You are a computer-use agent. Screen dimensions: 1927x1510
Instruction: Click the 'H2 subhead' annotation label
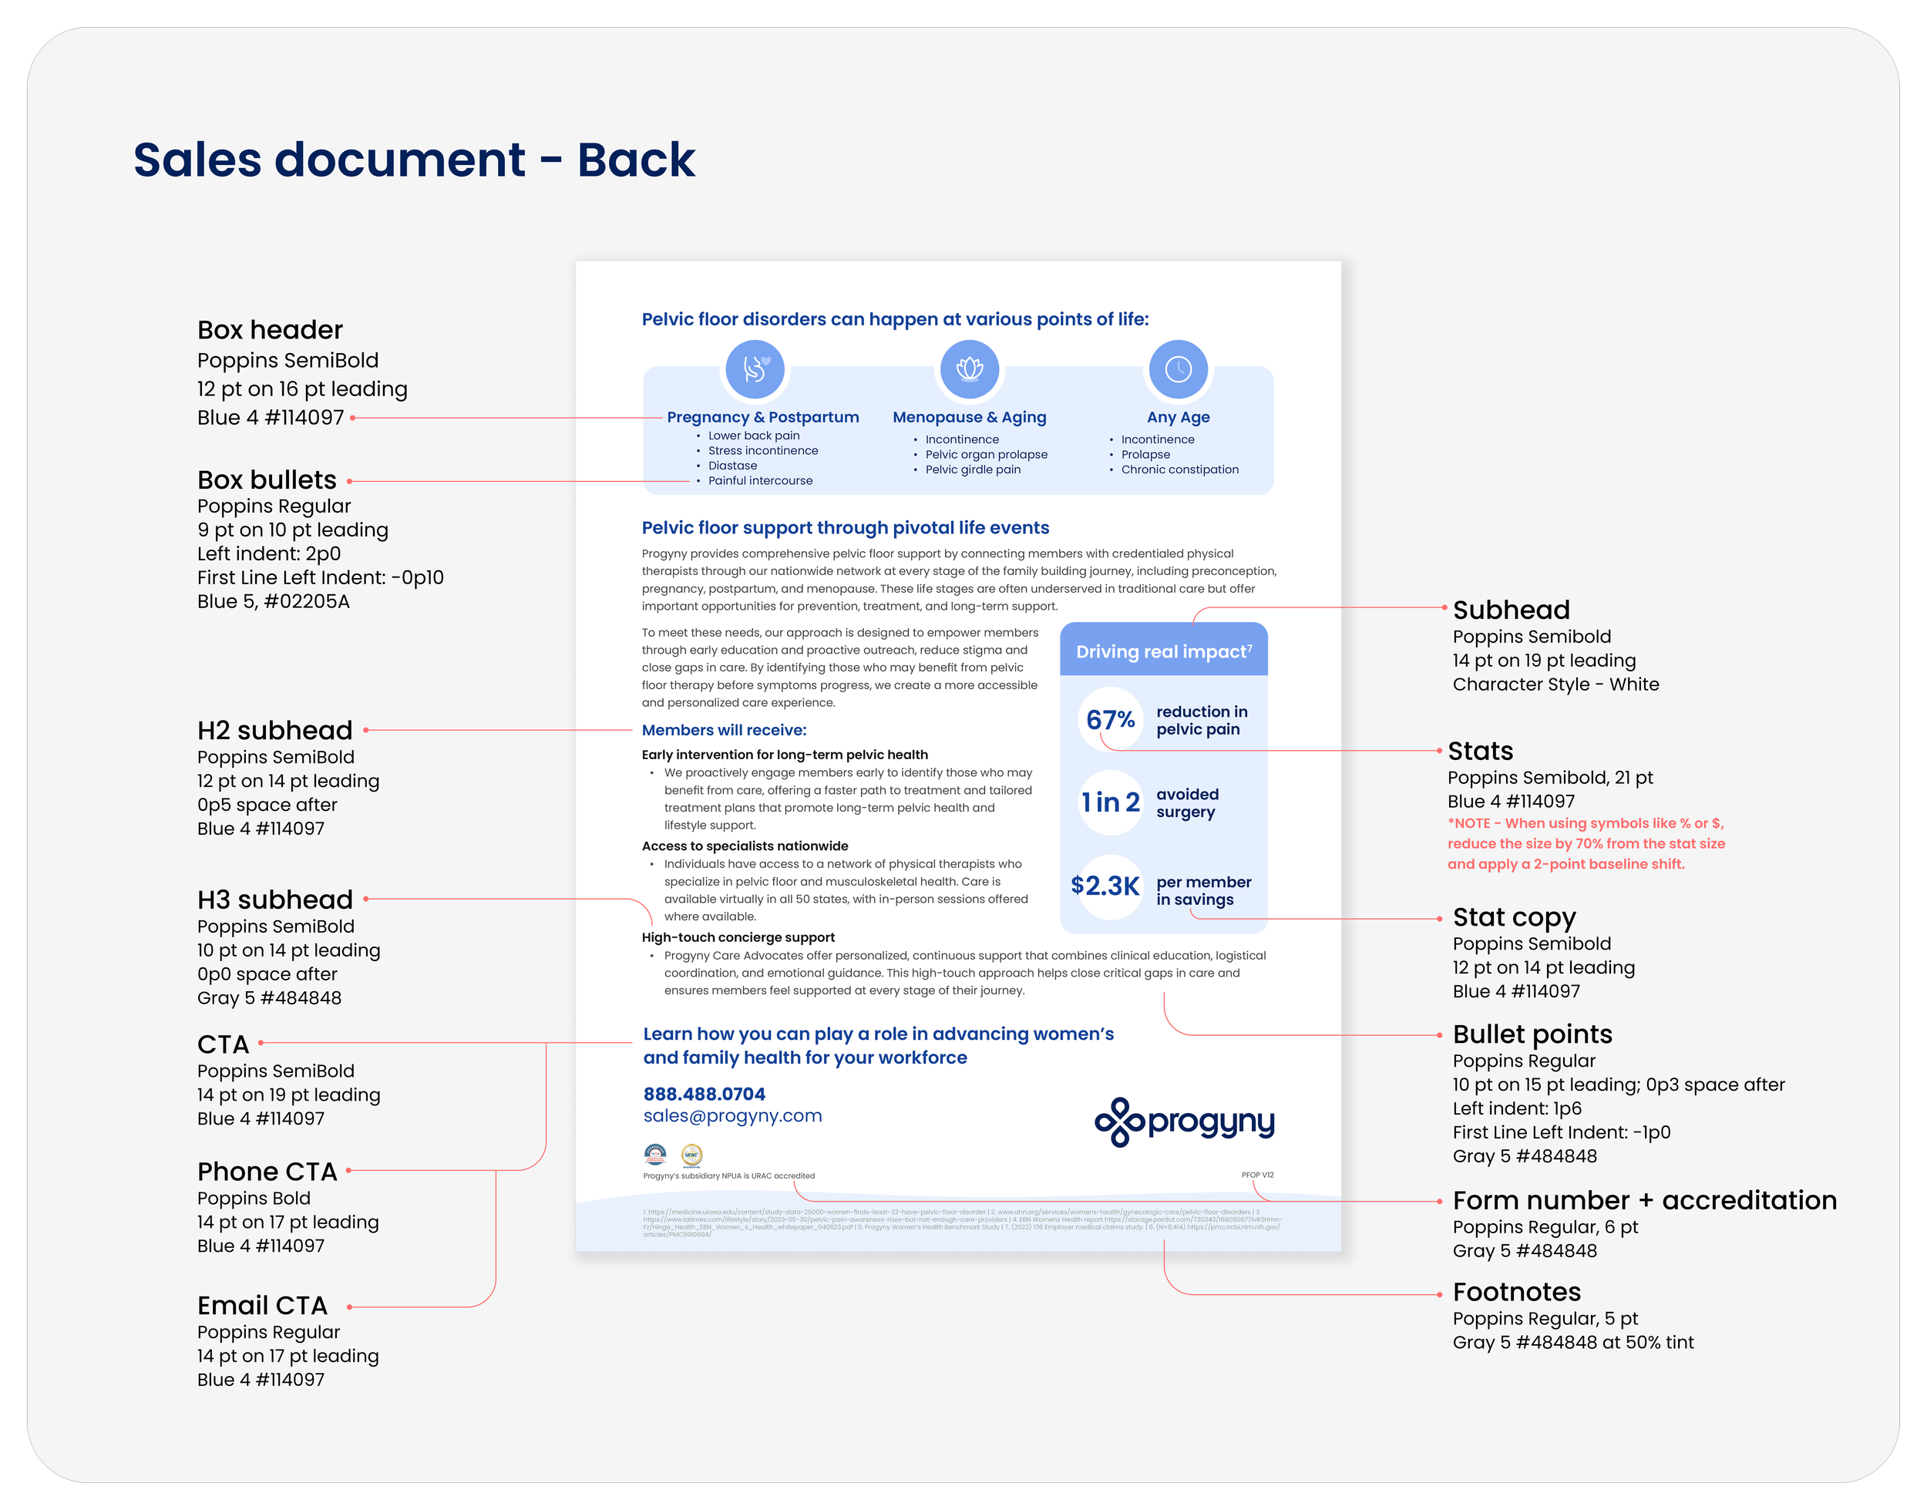(x=275, y=730)
